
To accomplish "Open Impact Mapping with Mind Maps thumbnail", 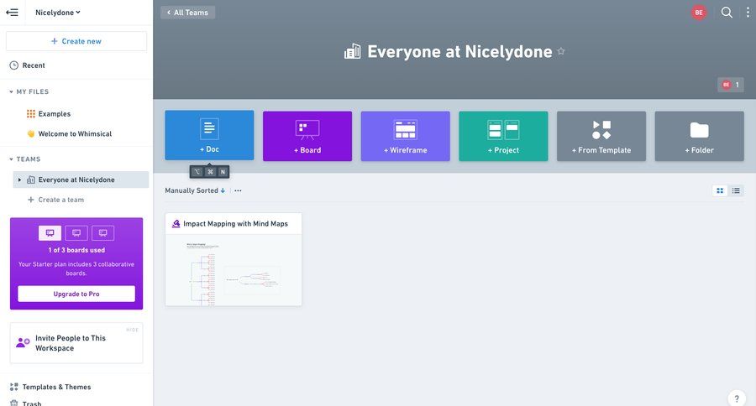I will [x=234, y=270].
